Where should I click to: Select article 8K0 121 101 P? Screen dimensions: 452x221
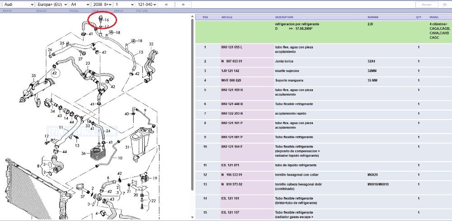pyautogui.click(x=232, y=123)
